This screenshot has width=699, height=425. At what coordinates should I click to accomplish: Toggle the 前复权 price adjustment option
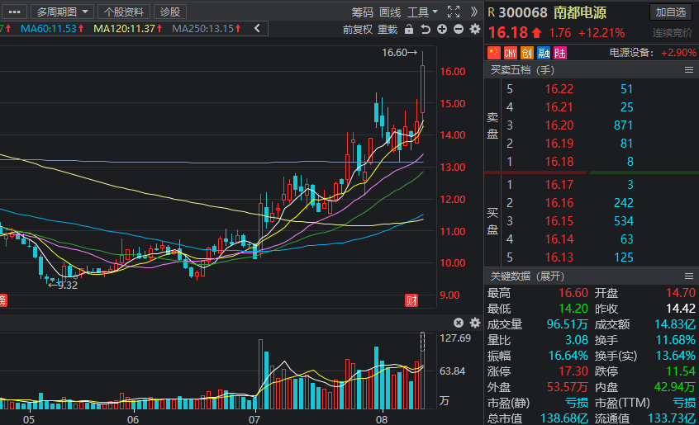pos(358,29)
